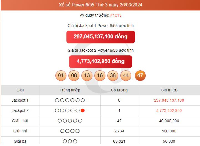The height and width of the screenshot is (146, 200).
Task: Click the winning number ball 01
Action: (x=61, y=75)
